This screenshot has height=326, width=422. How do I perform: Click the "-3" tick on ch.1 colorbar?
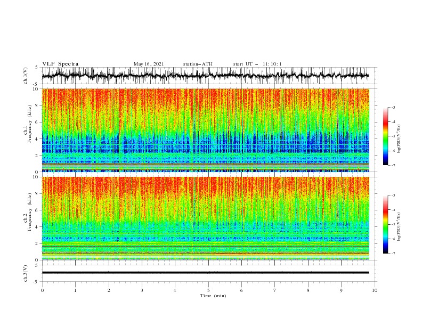point(393,107)
